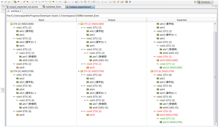
Task: Select red attr9 under ET4 [6] in Output
Action: coord(92,115)
